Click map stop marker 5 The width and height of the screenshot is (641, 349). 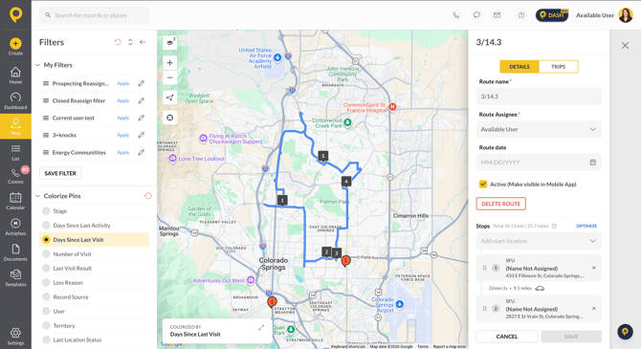323,156
